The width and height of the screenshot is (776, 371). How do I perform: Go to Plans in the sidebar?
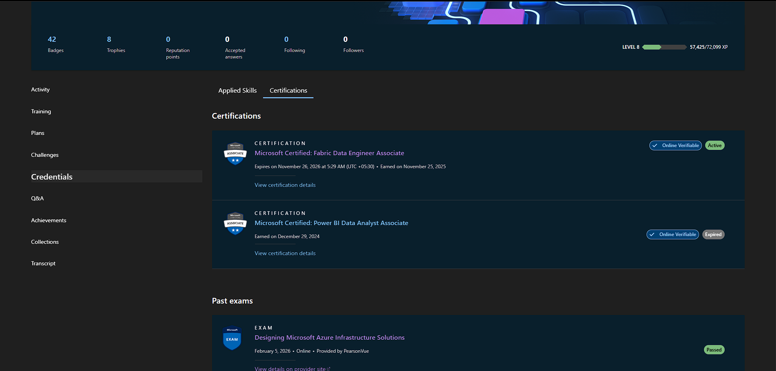[37, 133]
